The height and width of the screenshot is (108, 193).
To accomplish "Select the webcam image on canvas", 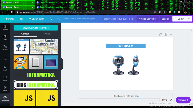I will 126,65.
